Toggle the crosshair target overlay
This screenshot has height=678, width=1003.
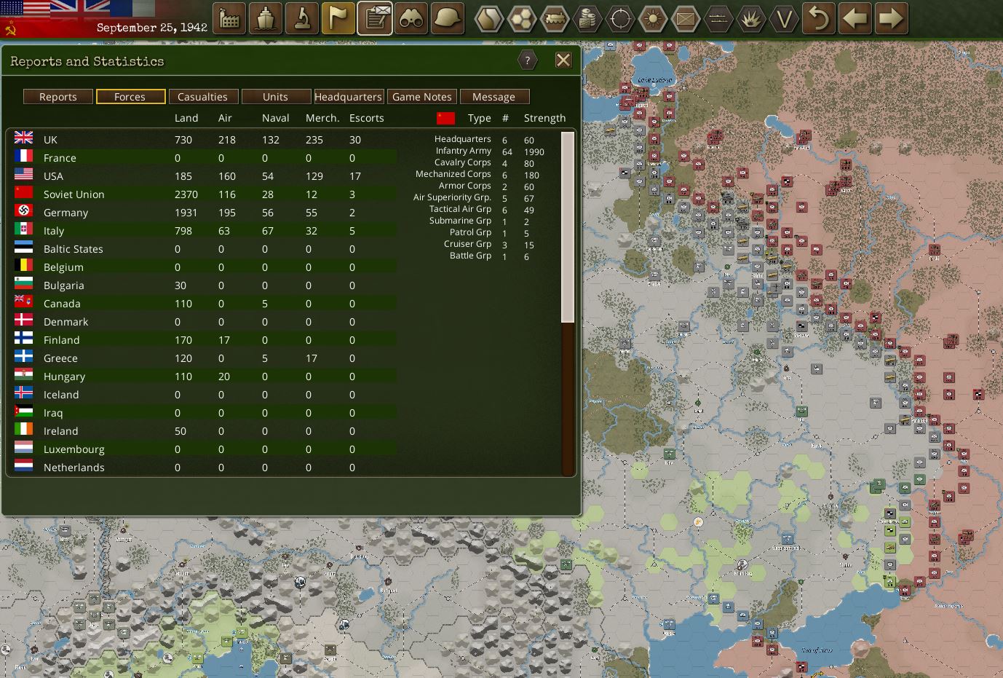pyautogui.click(x=620, y=19)
